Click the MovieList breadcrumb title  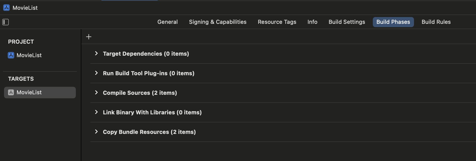[x=25, y=8]
